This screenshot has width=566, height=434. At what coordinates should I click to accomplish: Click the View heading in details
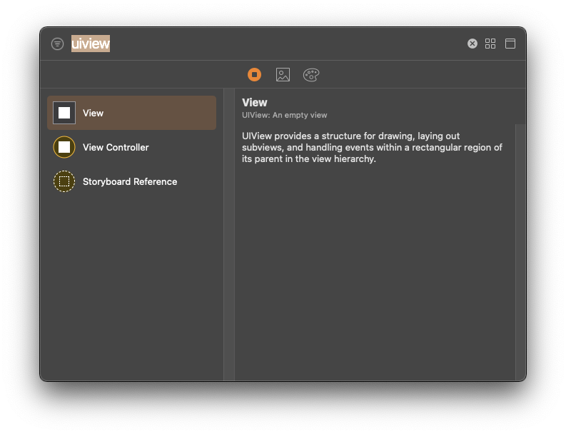coord(255,103)
